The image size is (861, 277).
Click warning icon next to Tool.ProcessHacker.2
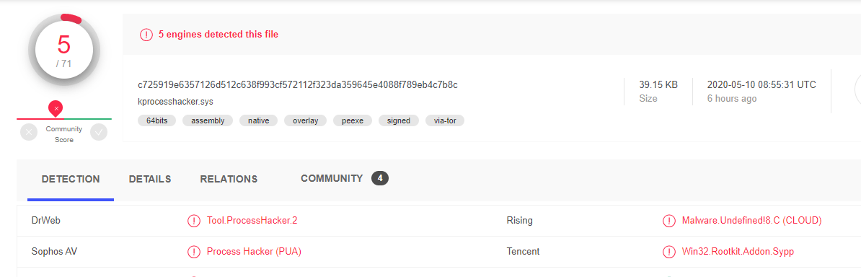(x=194, y=221)
